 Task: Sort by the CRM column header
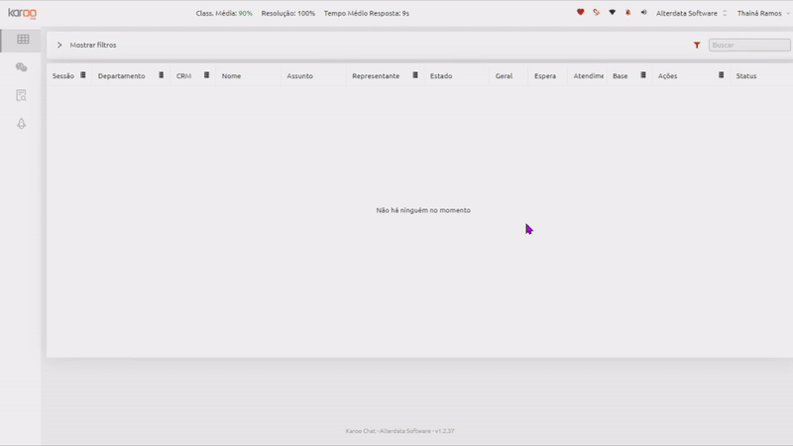[183, 76]
